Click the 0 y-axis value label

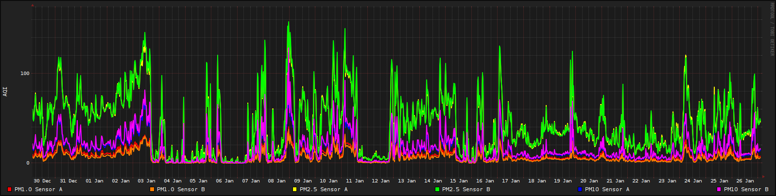pos(28,163)
